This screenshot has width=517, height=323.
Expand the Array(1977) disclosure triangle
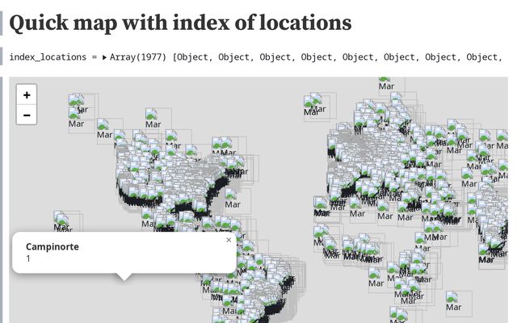[104, 57]
